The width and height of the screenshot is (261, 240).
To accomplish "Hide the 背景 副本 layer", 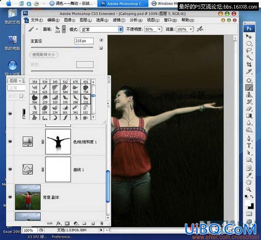I will click(10, 197).
